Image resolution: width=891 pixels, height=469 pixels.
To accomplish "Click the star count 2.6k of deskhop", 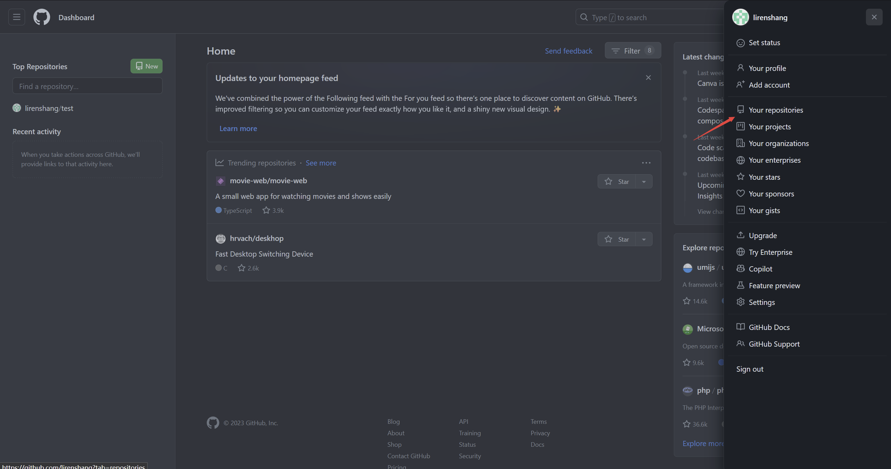I will pyautogui.click(x=249, y=268).
